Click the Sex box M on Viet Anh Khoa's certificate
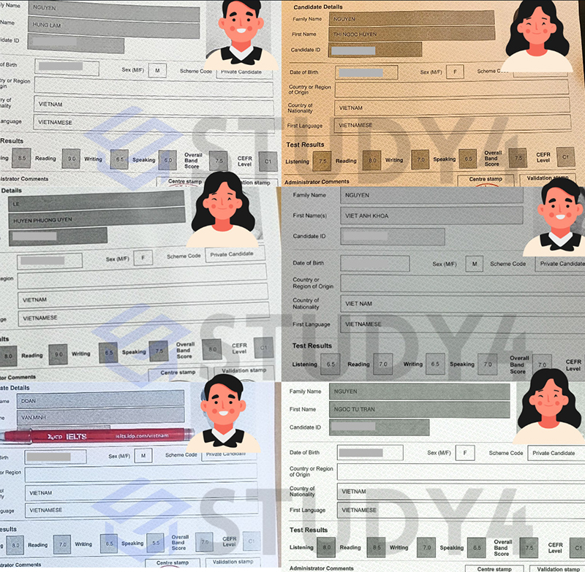This screenshot has width=585, height=572. click(475, 264)
